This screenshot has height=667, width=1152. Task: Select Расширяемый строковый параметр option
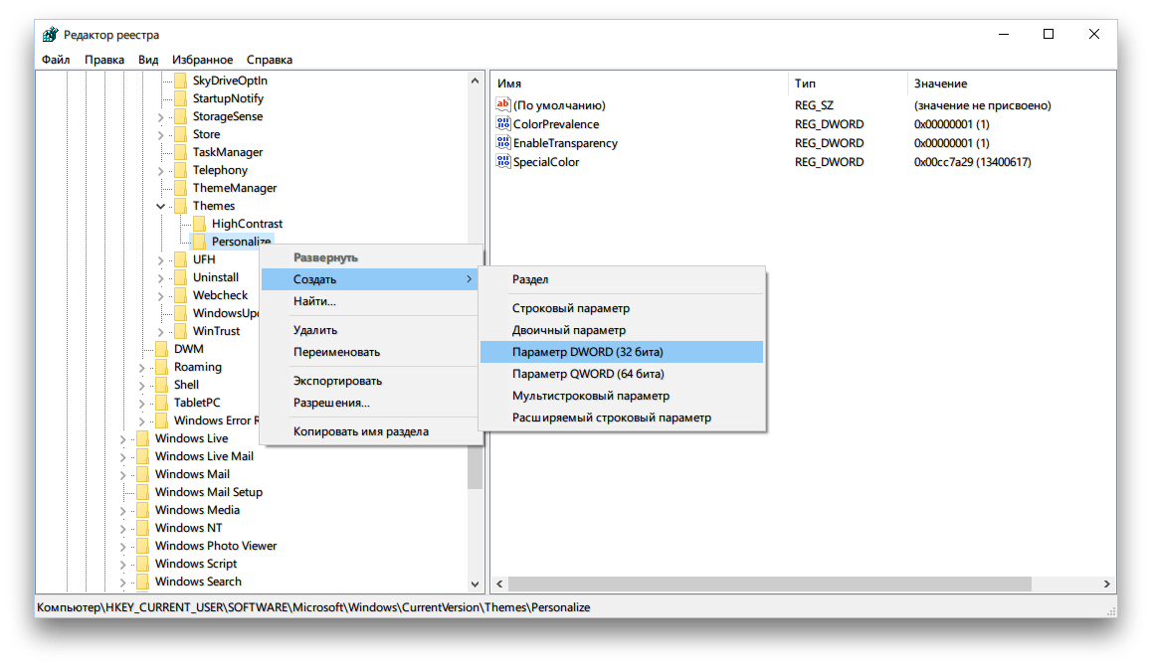click(x=622, y=417)
